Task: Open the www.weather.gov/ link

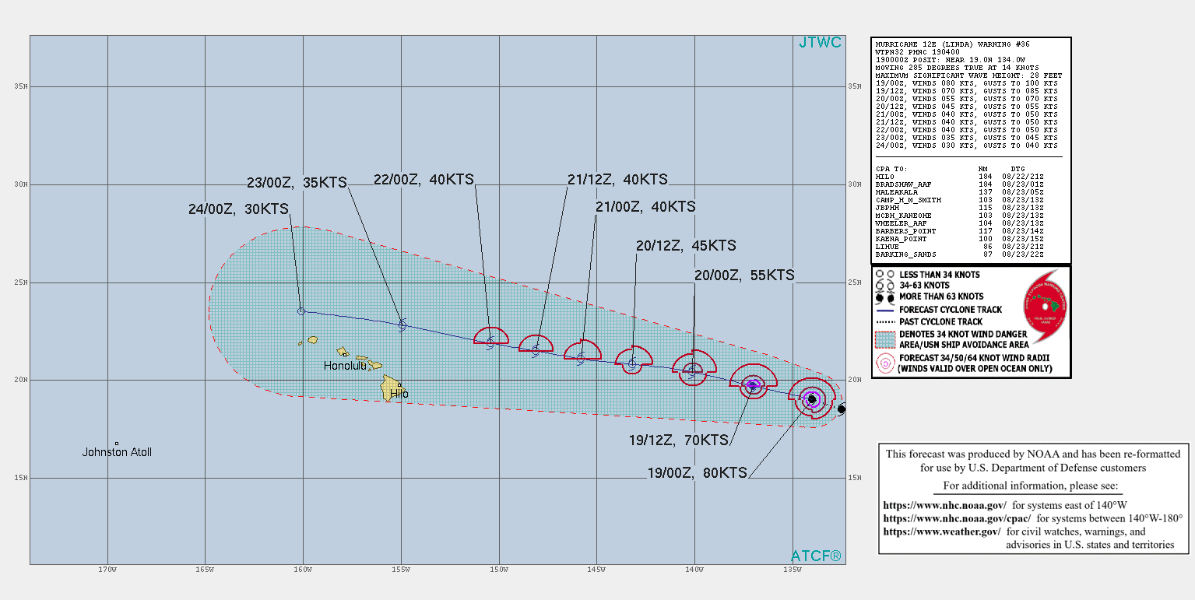Action: point(941,532)
